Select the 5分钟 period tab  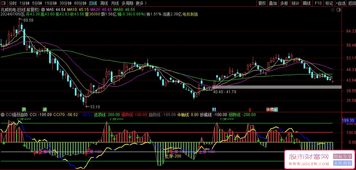pos(37,3)
